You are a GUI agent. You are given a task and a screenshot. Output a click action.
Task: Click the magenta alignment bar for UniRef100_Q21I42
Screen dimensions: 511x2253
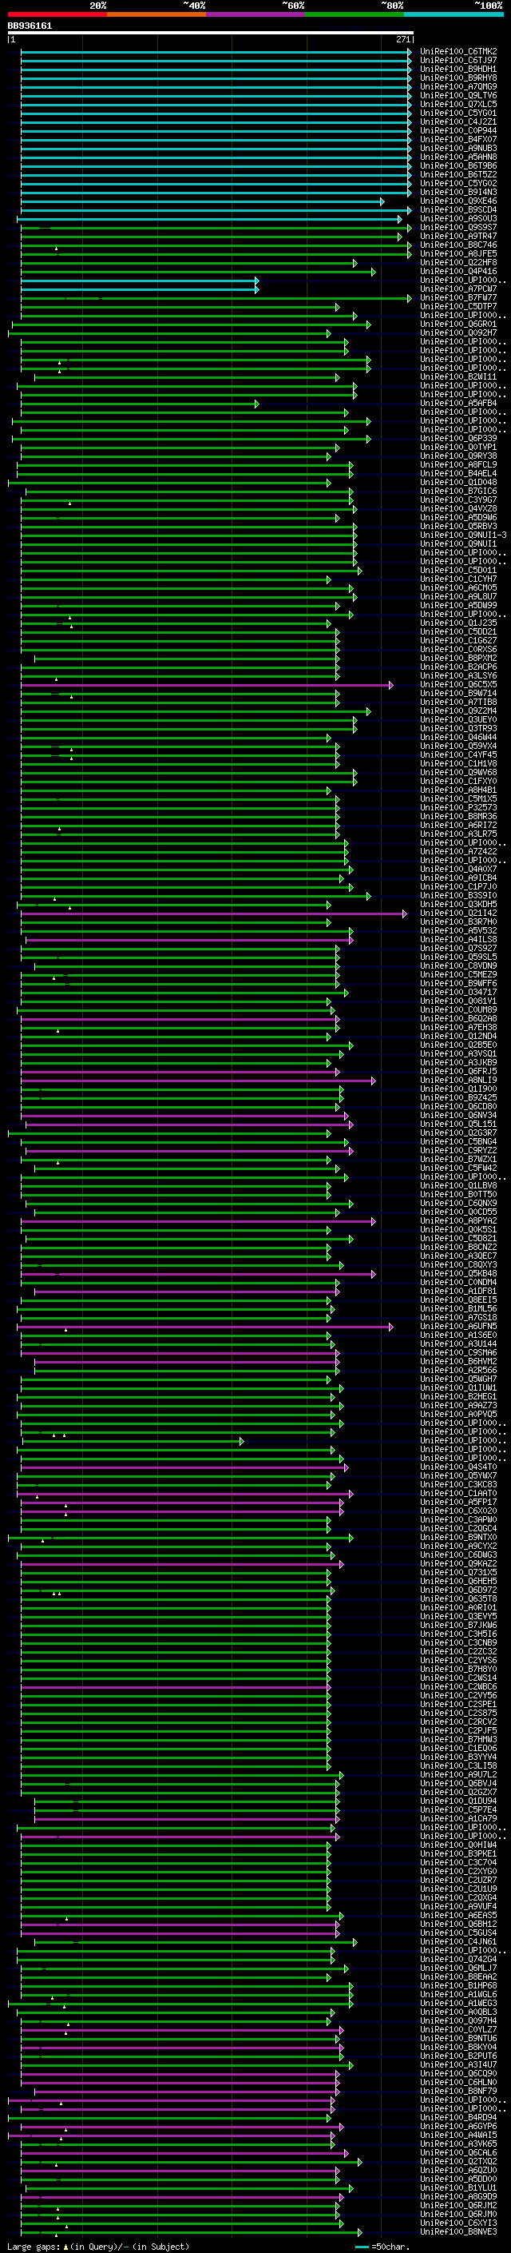pos(214,913)
